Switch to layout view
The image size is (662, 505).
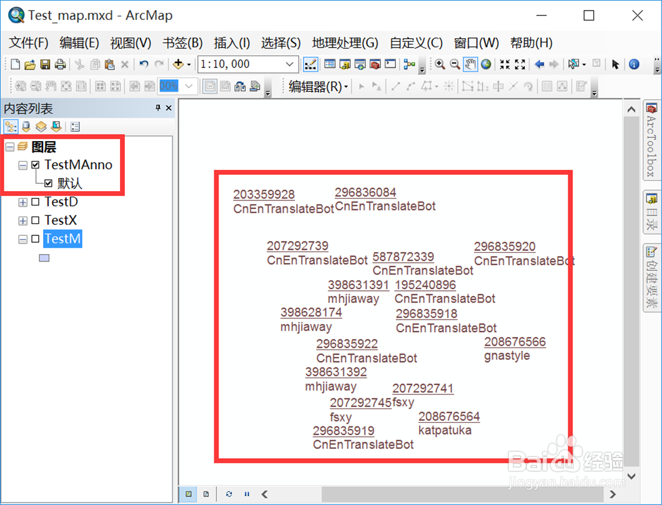point(206,494)
